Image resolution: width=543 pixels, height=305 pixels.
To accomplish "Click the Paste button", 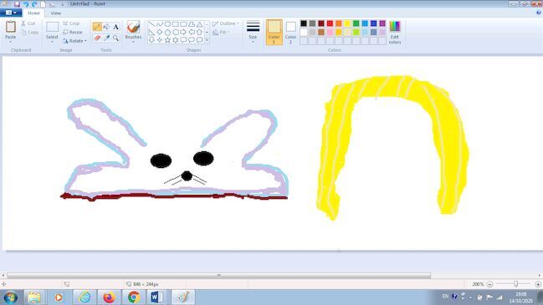I will tap(10, 29).
